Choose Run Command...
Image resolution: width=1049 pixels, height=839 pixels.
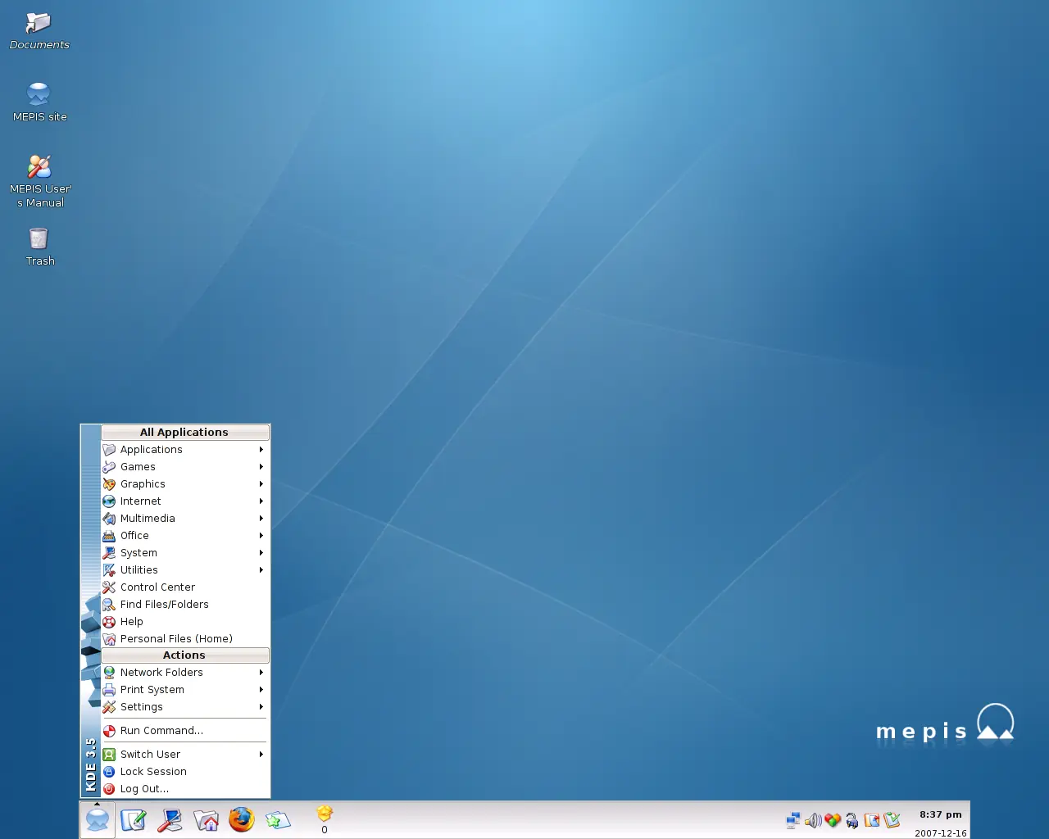185,731
